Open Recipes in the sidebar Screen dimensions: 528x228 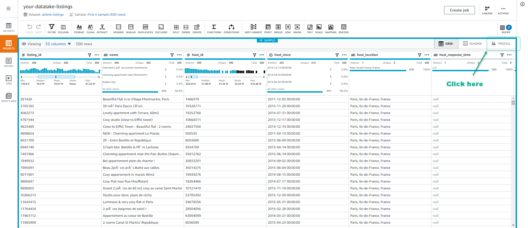[x=9, y=62]
